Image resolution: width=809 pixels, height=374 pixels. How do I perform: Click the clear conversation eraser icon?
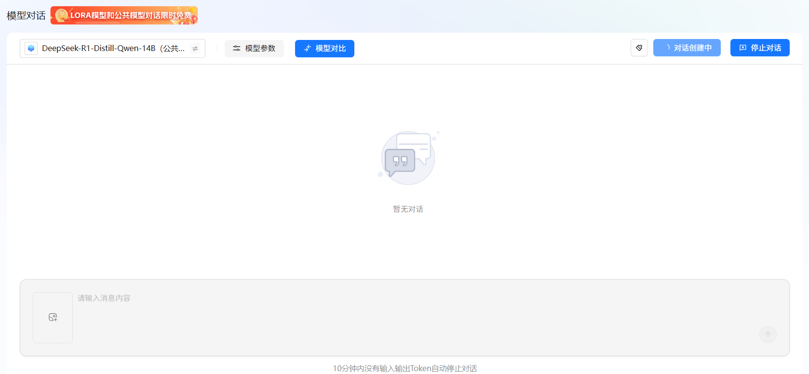click(639, 48)
